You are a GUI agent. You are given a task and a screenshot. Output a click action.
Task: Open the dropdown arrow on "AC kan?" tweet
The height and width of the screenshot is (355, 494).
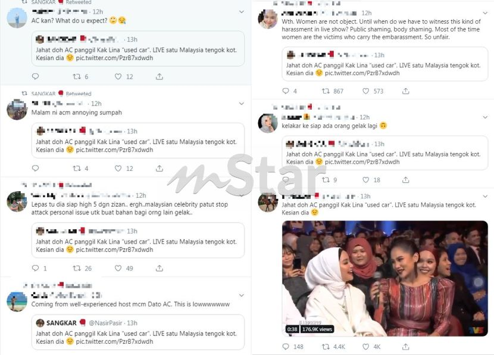click(x=241, y=12)
